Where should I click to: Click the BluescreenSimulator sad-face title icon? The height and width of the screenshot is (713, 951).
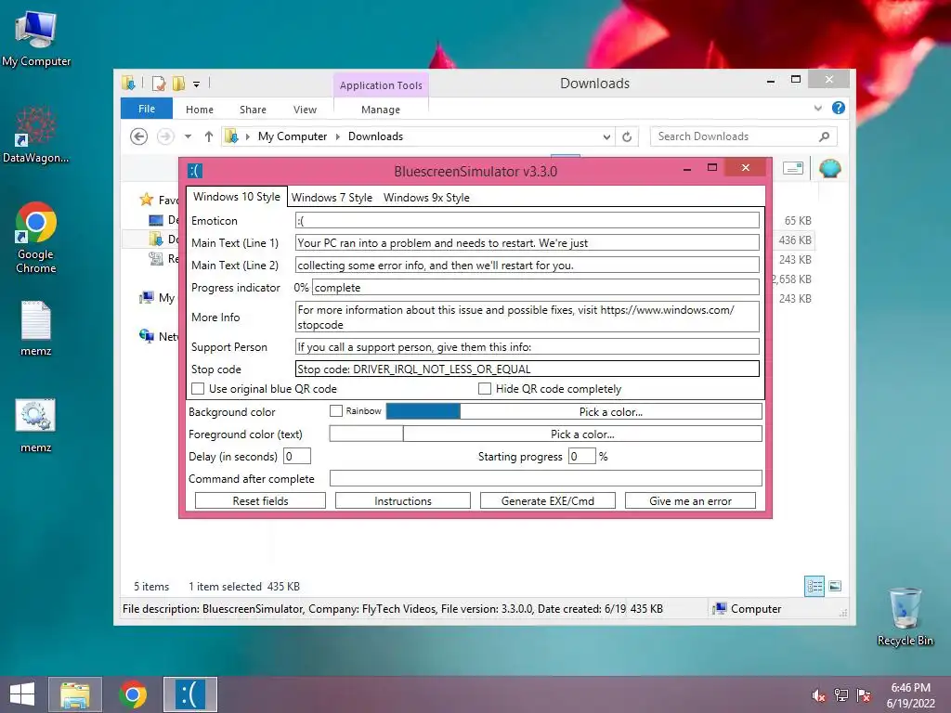tap(195, 171)
